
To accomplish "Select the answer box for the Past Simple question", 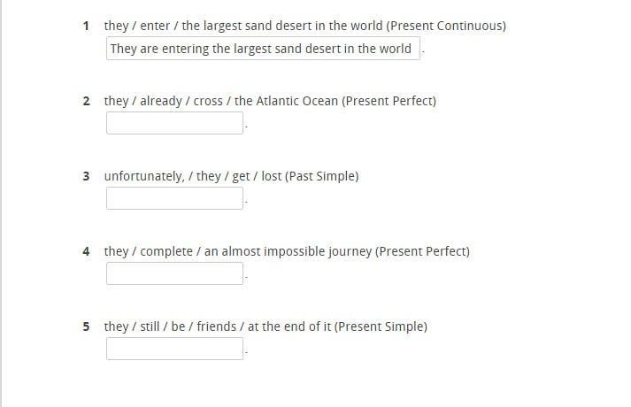I will (x=174, y=198).
